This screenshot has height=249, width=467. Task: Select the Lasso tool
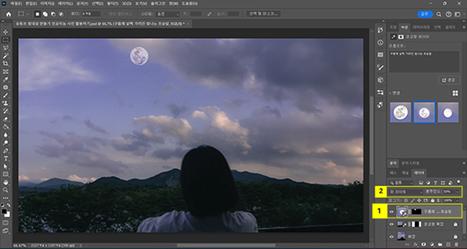pos(6,48)
